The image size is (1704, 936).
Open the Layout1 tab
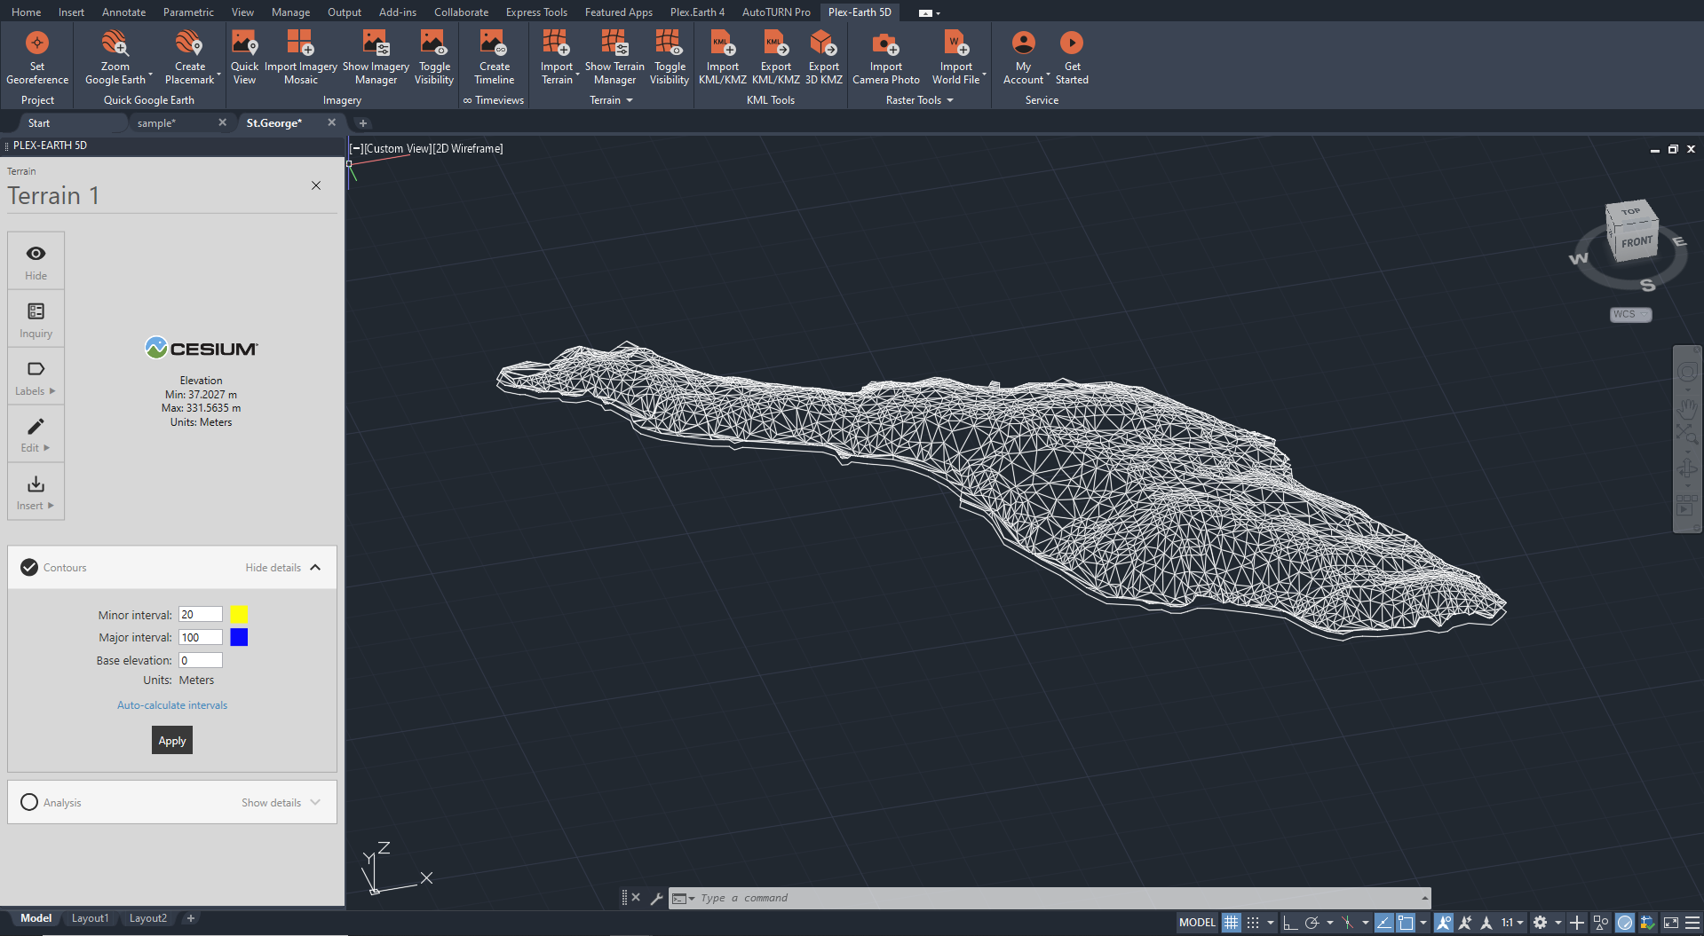tap(90, 918)
